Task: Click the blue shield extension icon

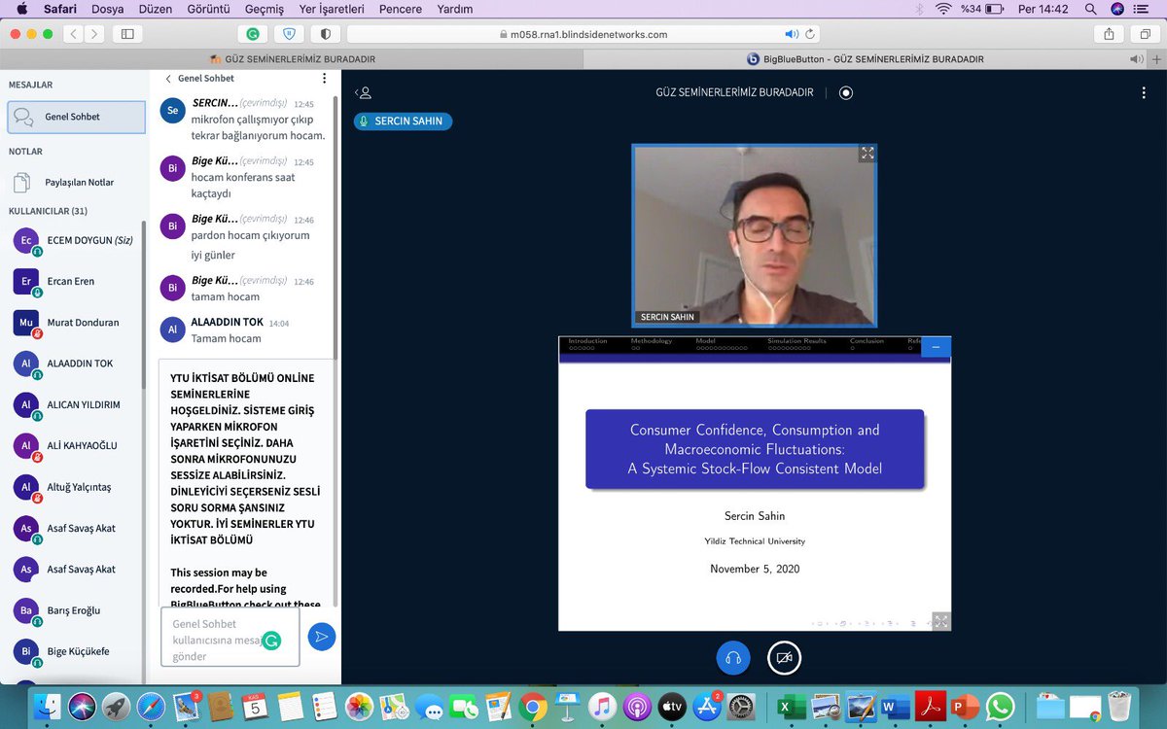Action: pos(289,33)
